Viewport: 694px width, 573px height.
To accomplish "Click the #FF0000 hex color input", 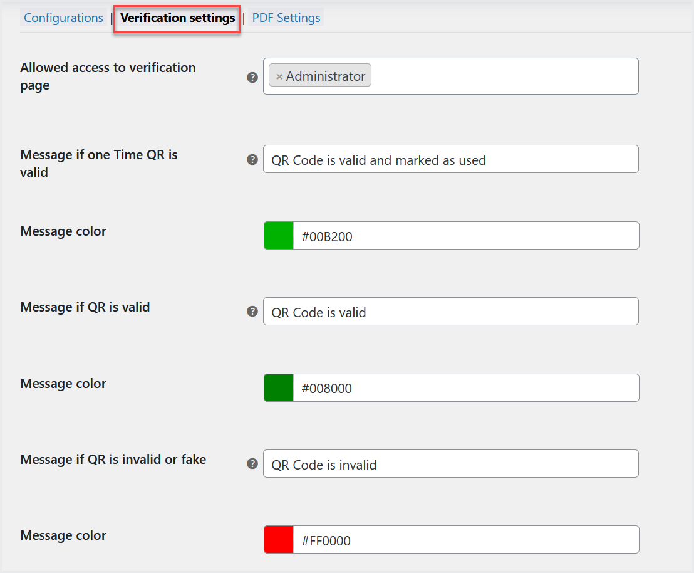I will 467,539.
